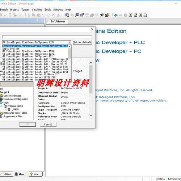This screenshot has width=181, height=181.
Task: Open the Window menu
Action: coord(58,10)
